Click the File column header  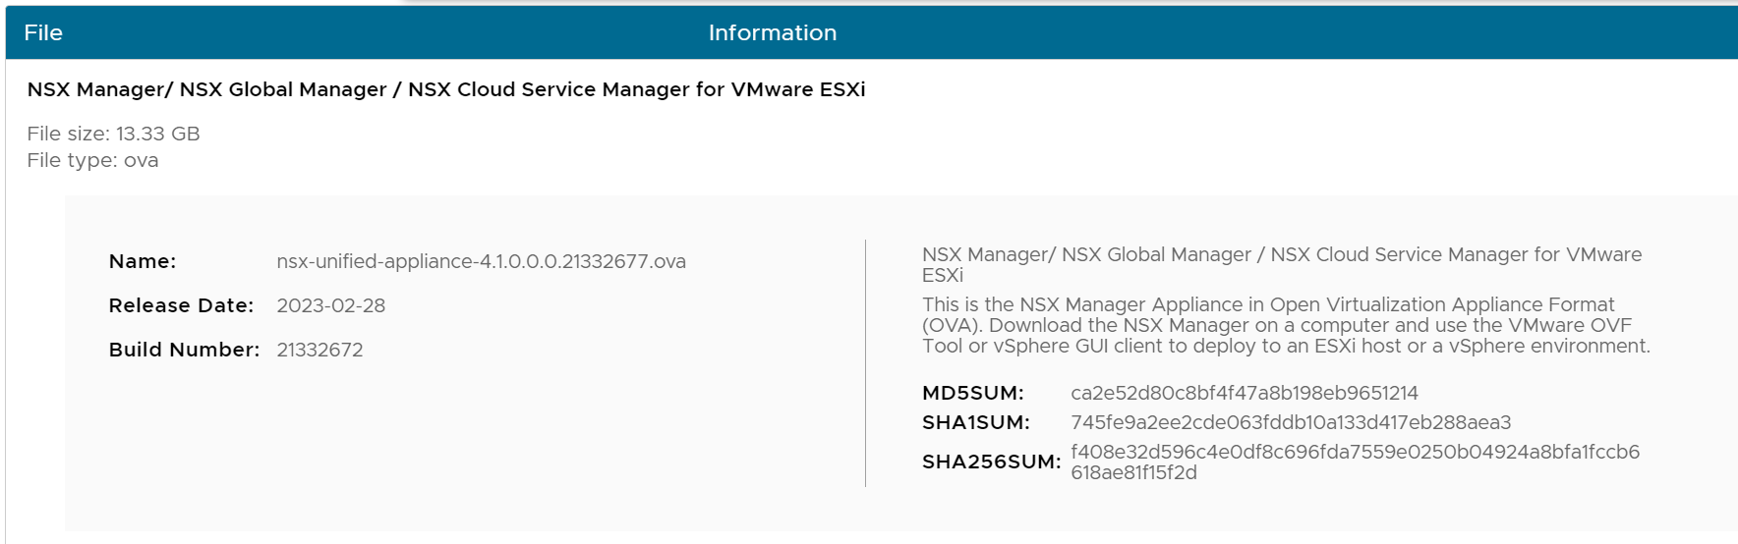click(x=43, y=32)
